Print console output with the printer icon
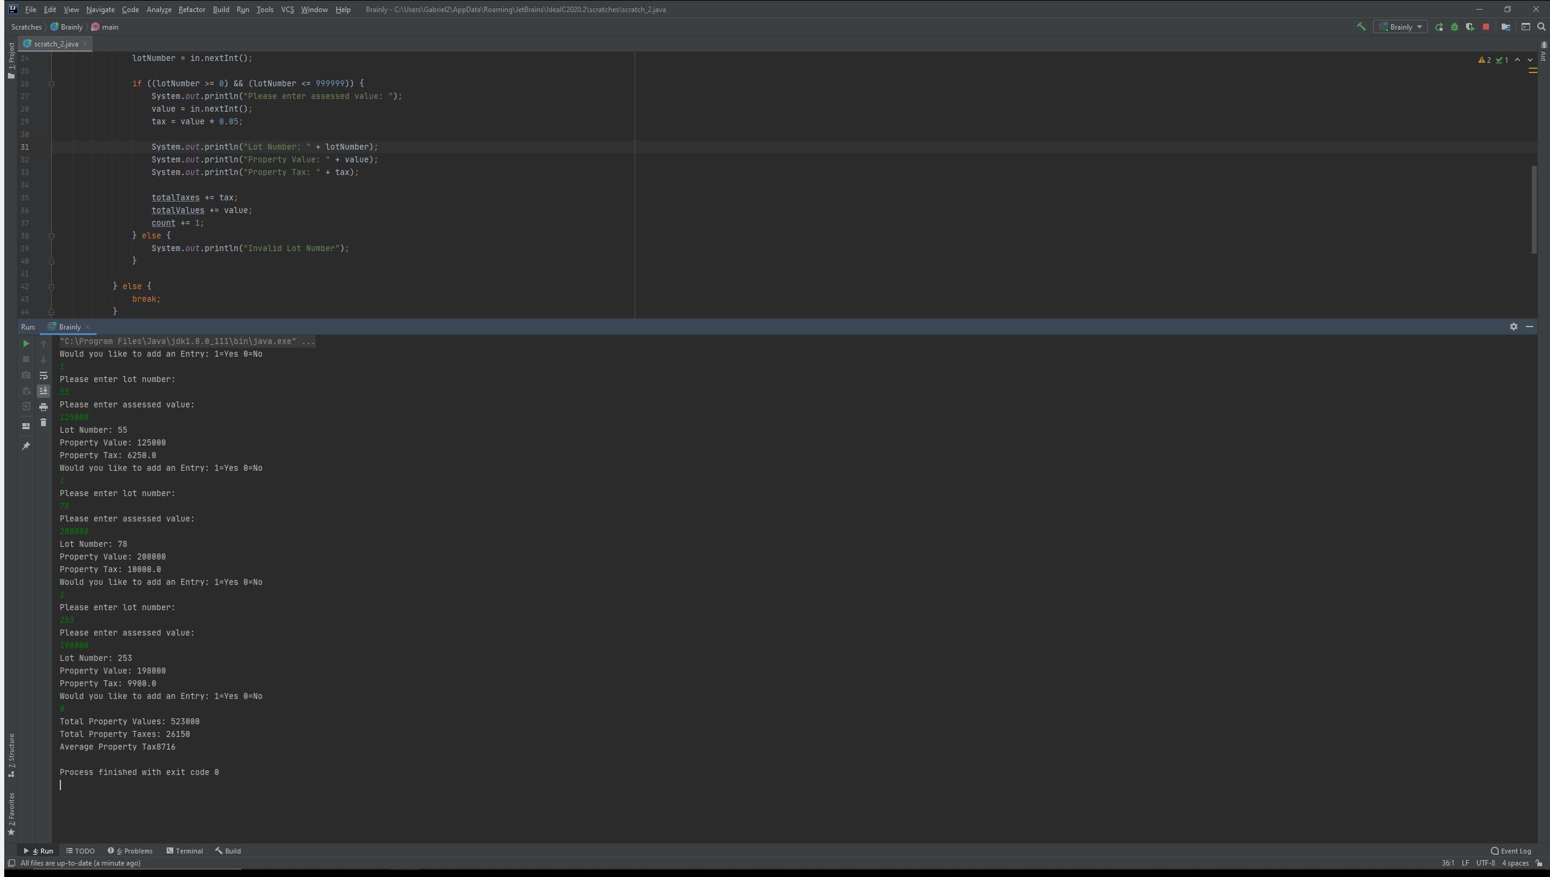The image size is (1550, 877). (x=43, y=407)
